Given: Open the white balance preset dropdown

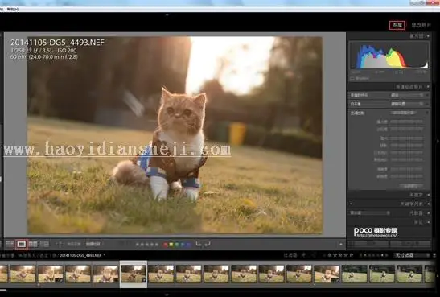Looking at the screenshot, I should (x=407, y=104).
